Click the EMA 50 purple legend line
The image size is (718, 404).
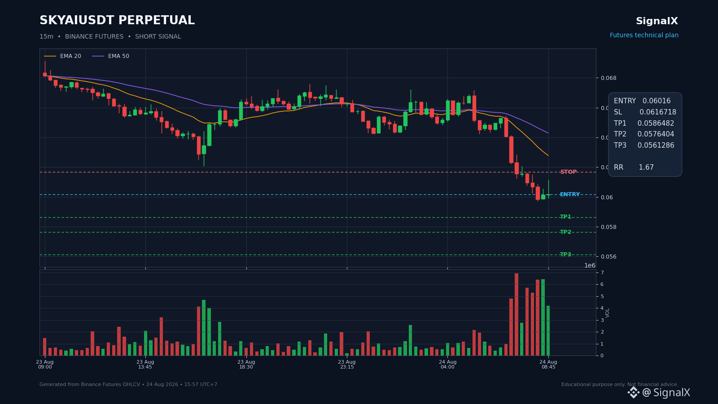98,56
